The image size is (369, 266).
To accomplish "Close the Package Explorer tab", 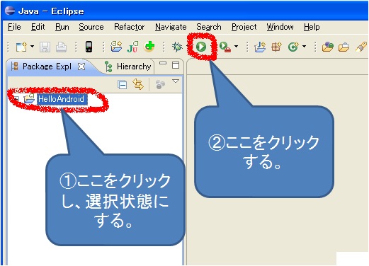I will click(x=81, y=66).
